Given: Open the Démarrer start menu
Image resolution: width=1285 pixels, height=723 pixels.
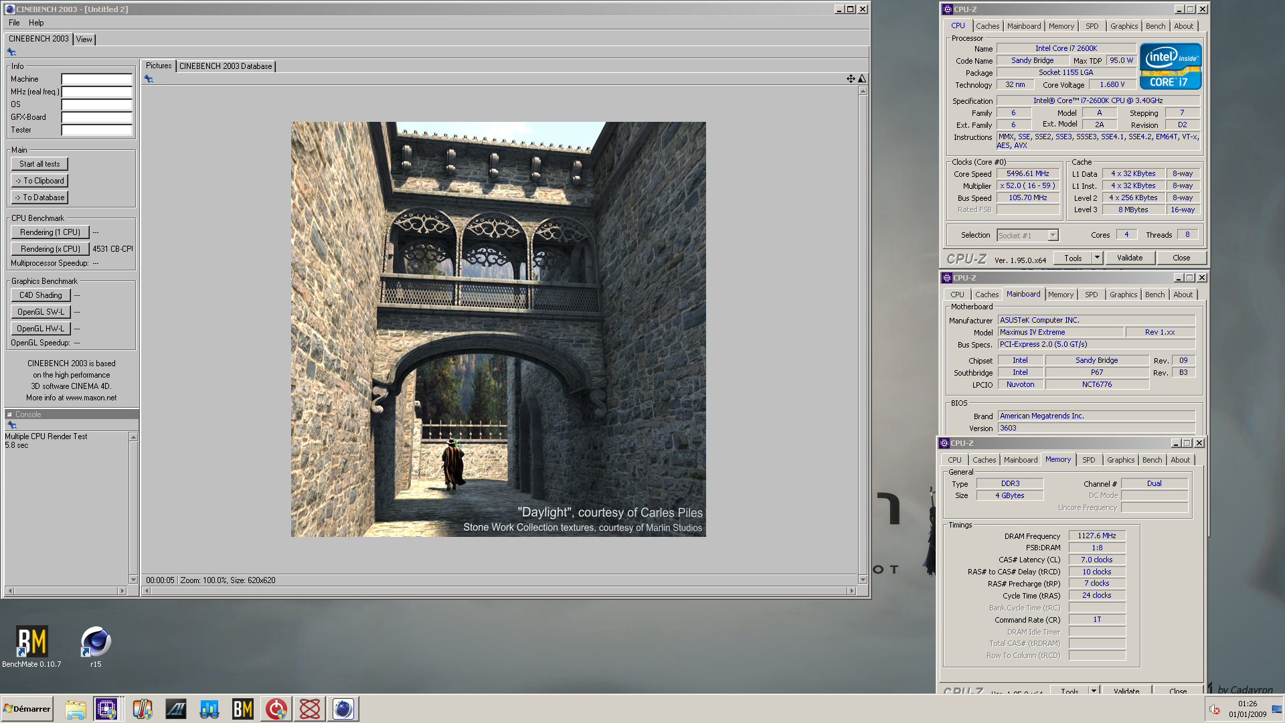Looking at the screenshot, I should (27, 709).
